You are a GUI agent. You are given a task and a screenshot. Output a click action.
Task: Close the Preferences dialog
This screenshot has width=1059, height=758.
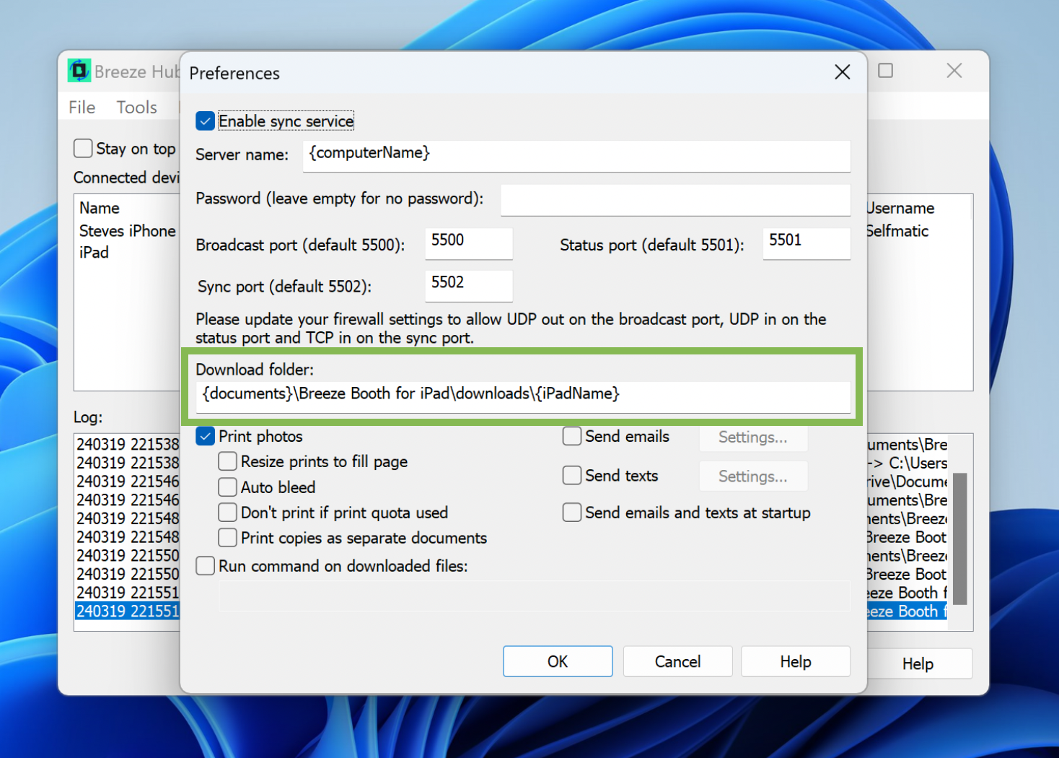842,72
